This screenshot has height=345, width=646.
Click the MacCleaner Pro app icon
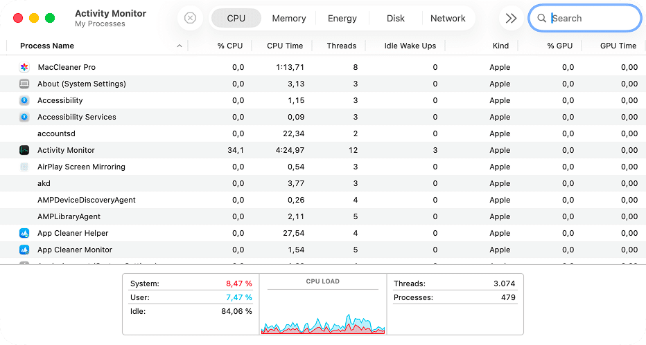click(x=24, y=67)
